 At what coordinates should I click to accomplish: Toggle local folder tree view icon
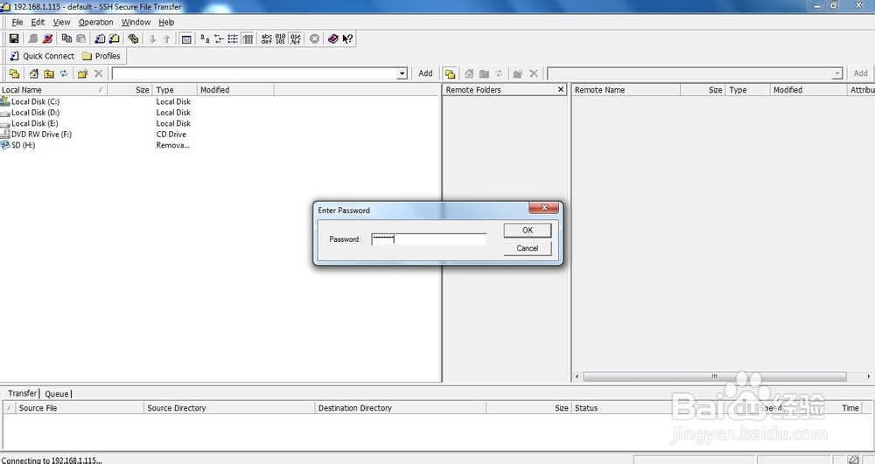tap(15, 73)
